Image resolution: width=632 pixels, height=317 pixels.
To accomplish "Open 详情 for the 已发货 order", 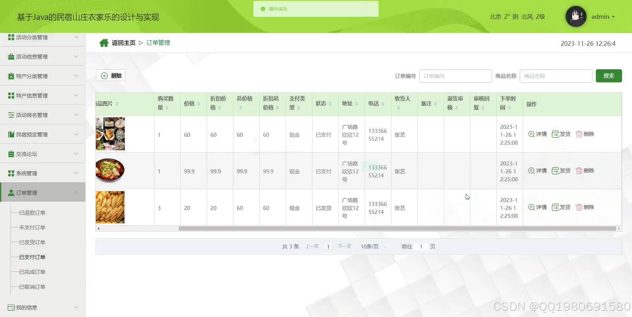I will [x=537, y=207].
